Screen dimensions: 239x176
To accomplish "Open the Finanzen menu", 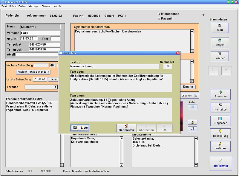I will [x=46, y=6].
